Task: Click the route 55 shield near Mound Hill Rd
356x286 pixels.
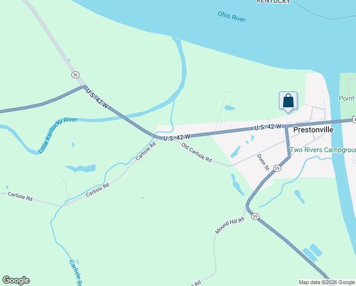Action: (255, 216)
